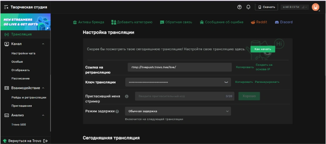Click the Взаимодействие section icon
This screenshot has width=326, height=144.
pos(7,88)
